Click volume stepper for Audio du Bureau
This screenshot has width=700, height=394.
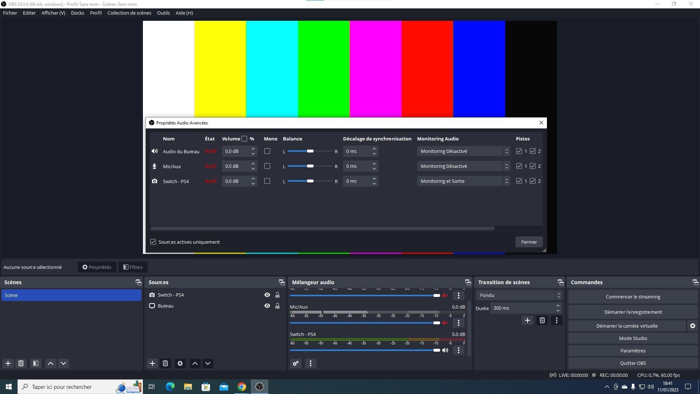coord(253,151)
